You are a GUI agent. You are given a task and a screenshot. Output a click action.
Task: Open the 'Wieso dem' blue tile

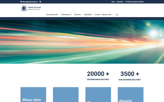[x=33, y=94]
